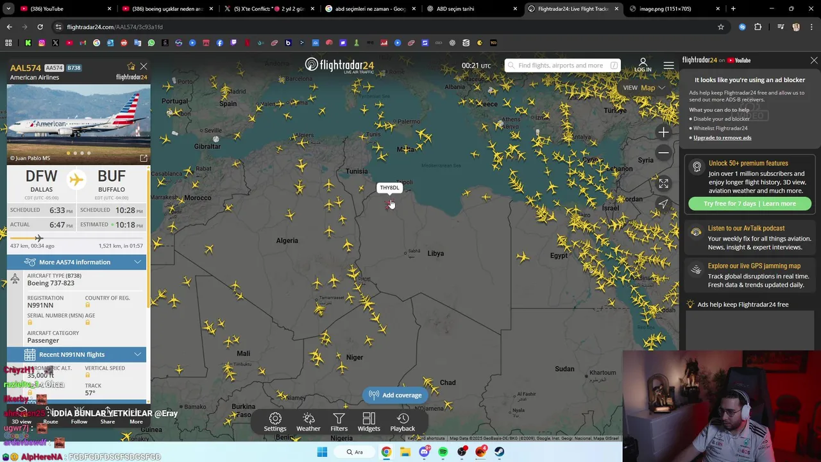Image resolution: width=821 pixels, height=462 pixels.
Task: Click the registration N991NN value
Action: (x=40, y=305)
